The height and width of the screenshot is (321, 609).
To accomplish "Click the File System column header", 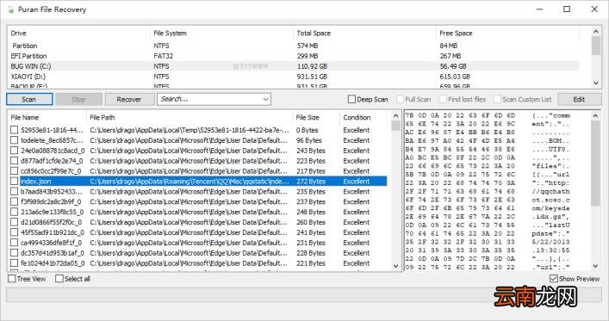I will [221, 34].
